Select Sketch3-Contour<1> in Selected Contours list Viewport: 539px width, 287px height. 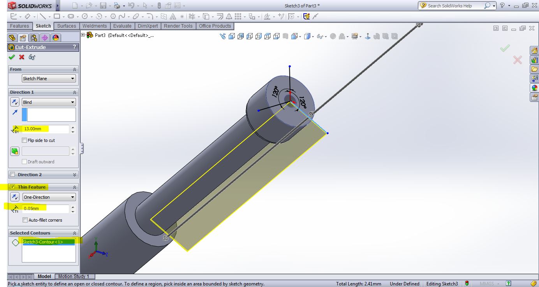pos(42,242)
